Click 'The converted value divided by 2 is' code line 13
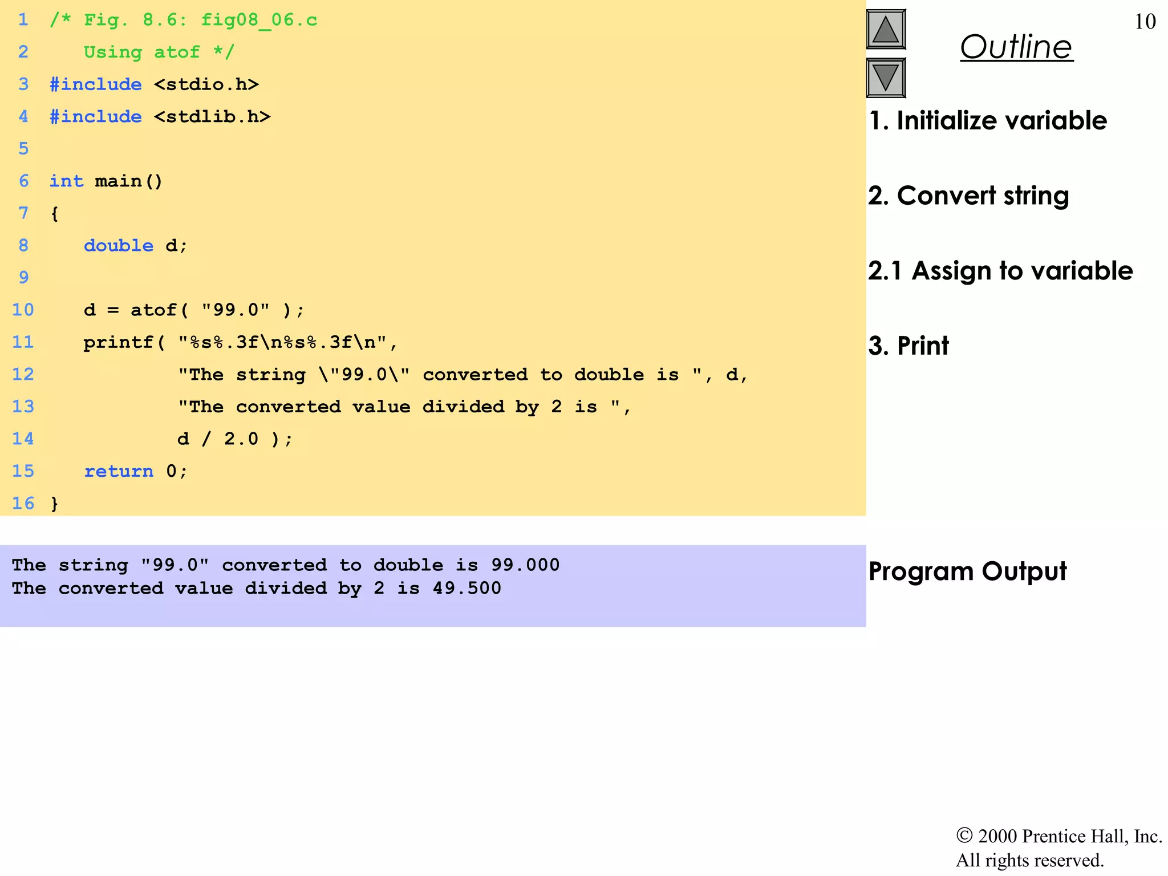Viewport: 1168px width, 876px height. pos(404,407)
